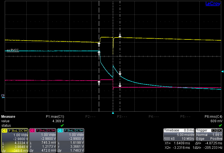The image size is (224, 153).
Task: Select the P1:max(C1) measurement header
Action: (x=55, y=117)
